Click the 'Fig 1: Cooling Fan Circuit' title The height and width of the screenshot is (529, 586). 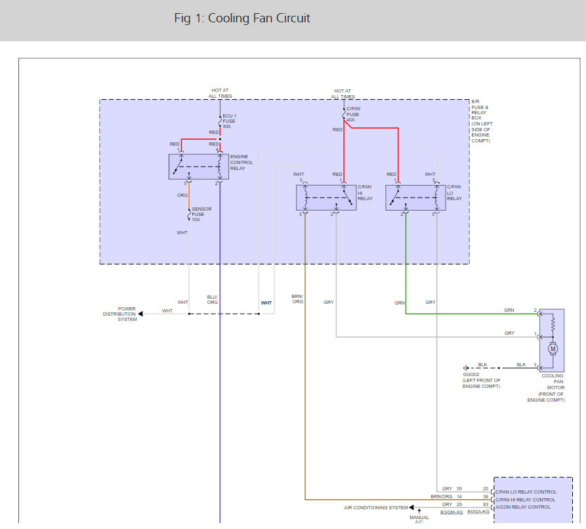tap(241, 18)
